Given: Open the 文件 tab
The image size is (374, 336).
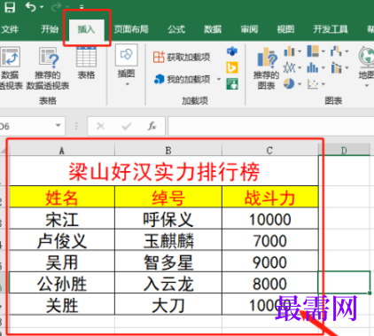Looking at the screenshot, I should [x=10, y=29].
